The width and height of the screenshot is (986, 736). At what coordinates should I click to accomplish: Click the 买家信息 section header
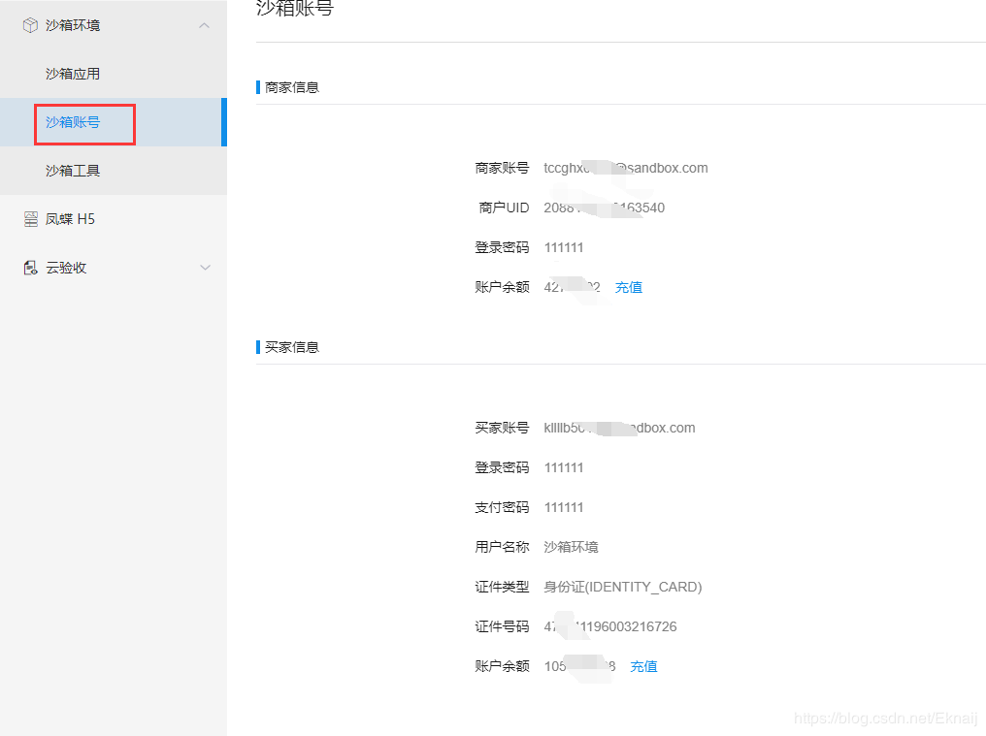point(291,346)
